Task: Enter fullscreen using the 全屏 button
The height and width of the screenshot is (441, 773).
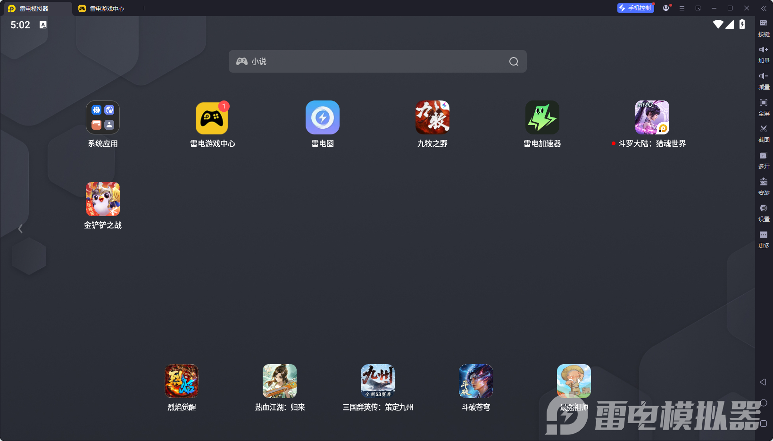Action: pyautogui.click(x=764, y=107)
